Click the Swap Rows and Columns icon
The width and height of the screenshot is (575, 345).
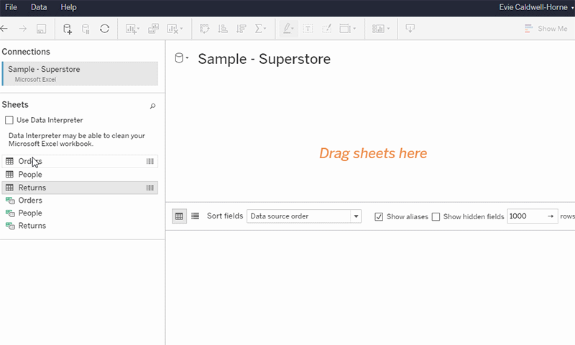204,29
